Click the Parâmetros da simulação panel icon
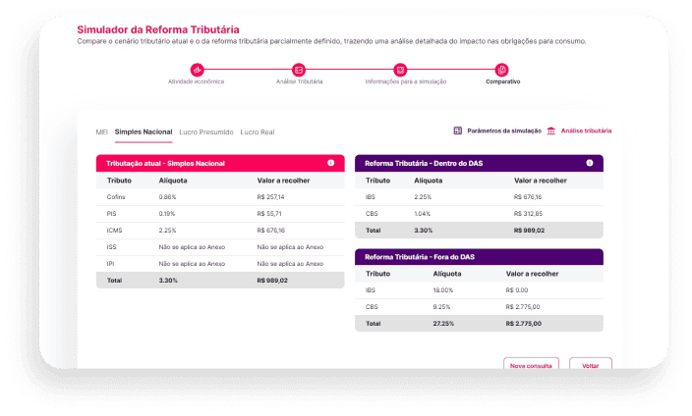 point(458,130)
